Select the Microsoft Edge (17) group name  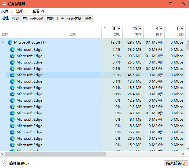click(31, 42)
